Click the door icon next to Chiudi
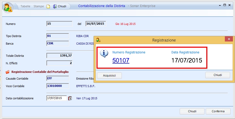The height and width of the screenshot is (119, 235). pyautogui.click(x=55, y=6)
